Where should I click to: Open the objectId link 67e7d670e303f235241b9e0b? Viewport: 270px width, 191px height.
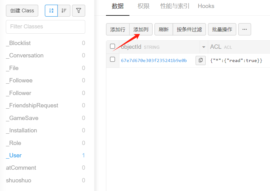click(x=154, y=60)
